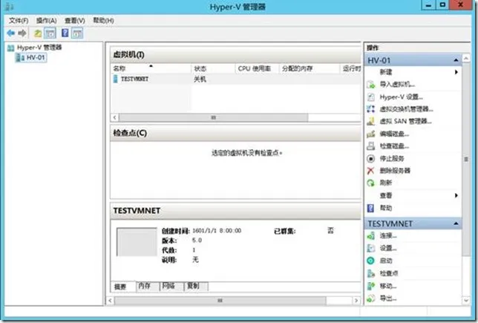Click the green 刷新 refresh icon
This screenshot has height=323, width=478.
coord(370,183)
